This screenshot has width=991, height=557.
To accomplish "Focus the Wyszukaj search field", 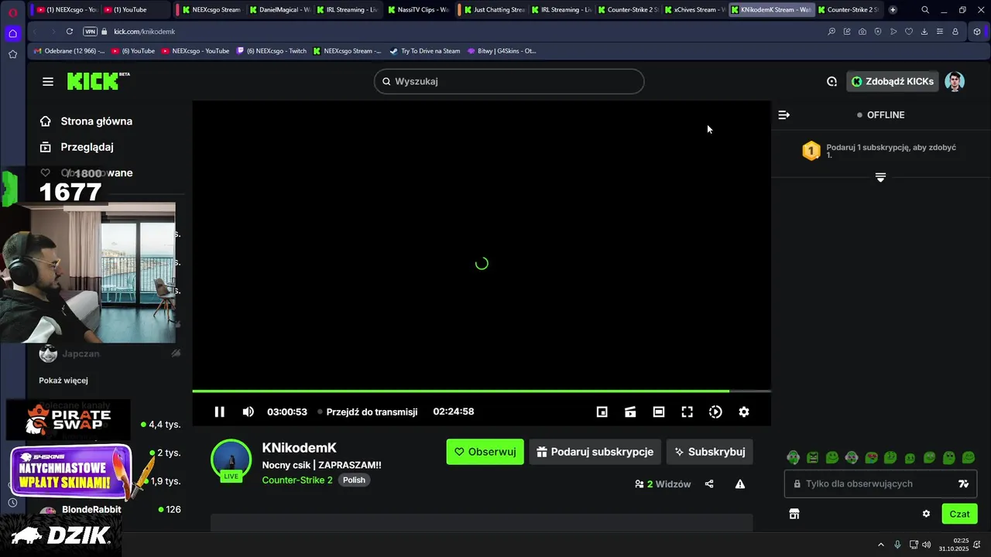I will coord(509,81).
